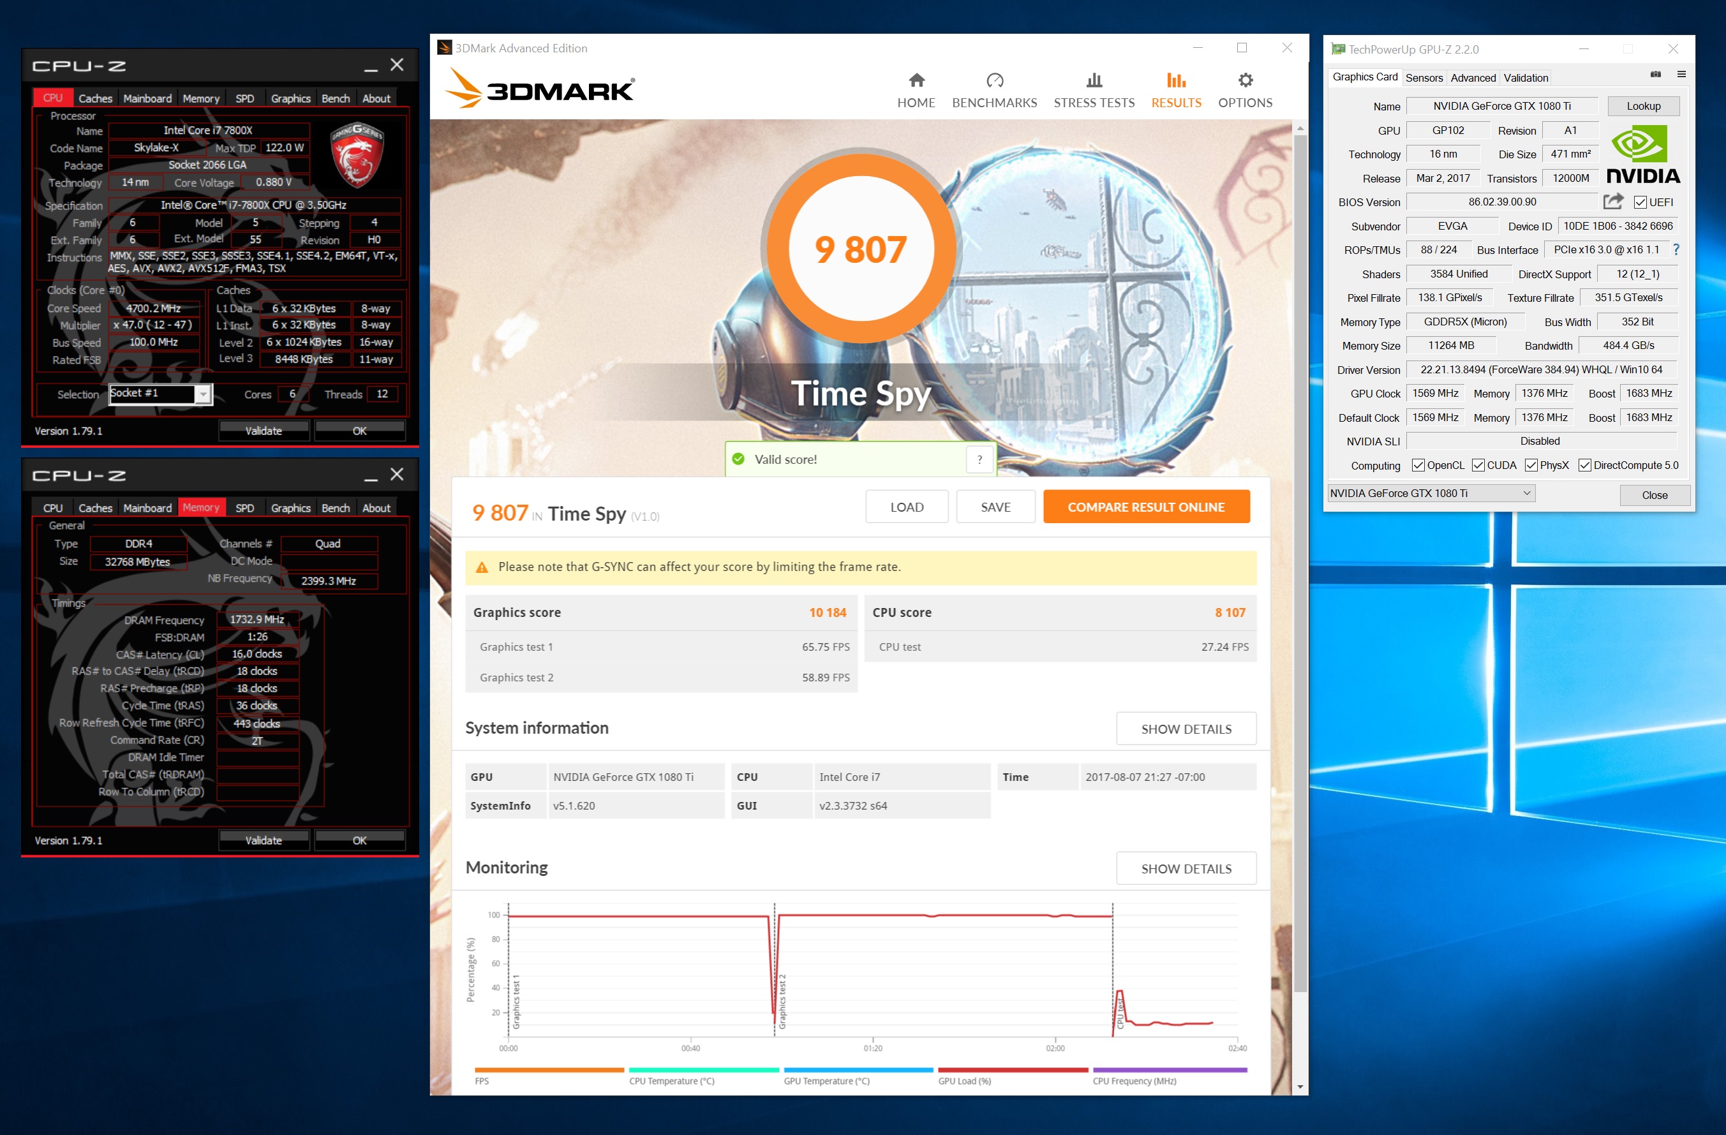Show details for System information

point(1186,729)
